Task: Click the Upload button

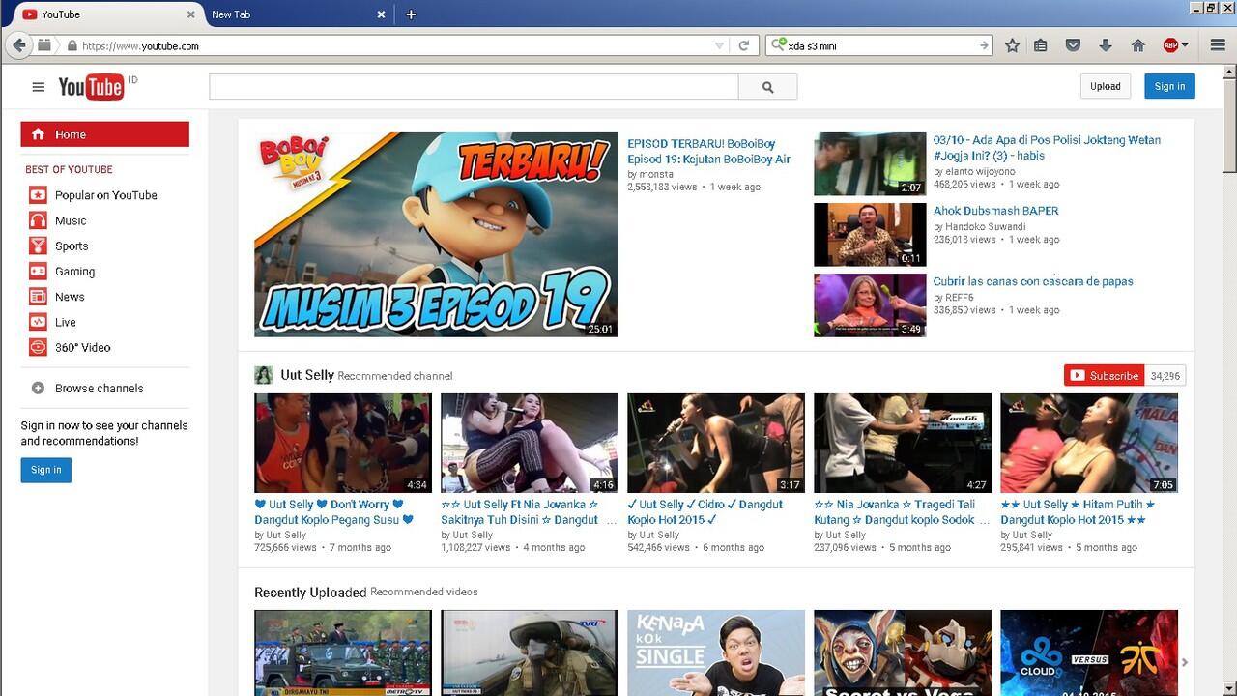Action: 1106,86
